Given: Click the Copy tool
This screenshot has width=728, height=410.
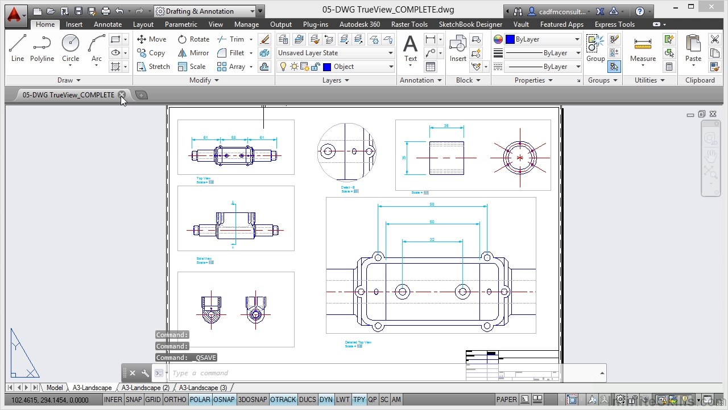Looking at the screenshot, I should 151,53.
